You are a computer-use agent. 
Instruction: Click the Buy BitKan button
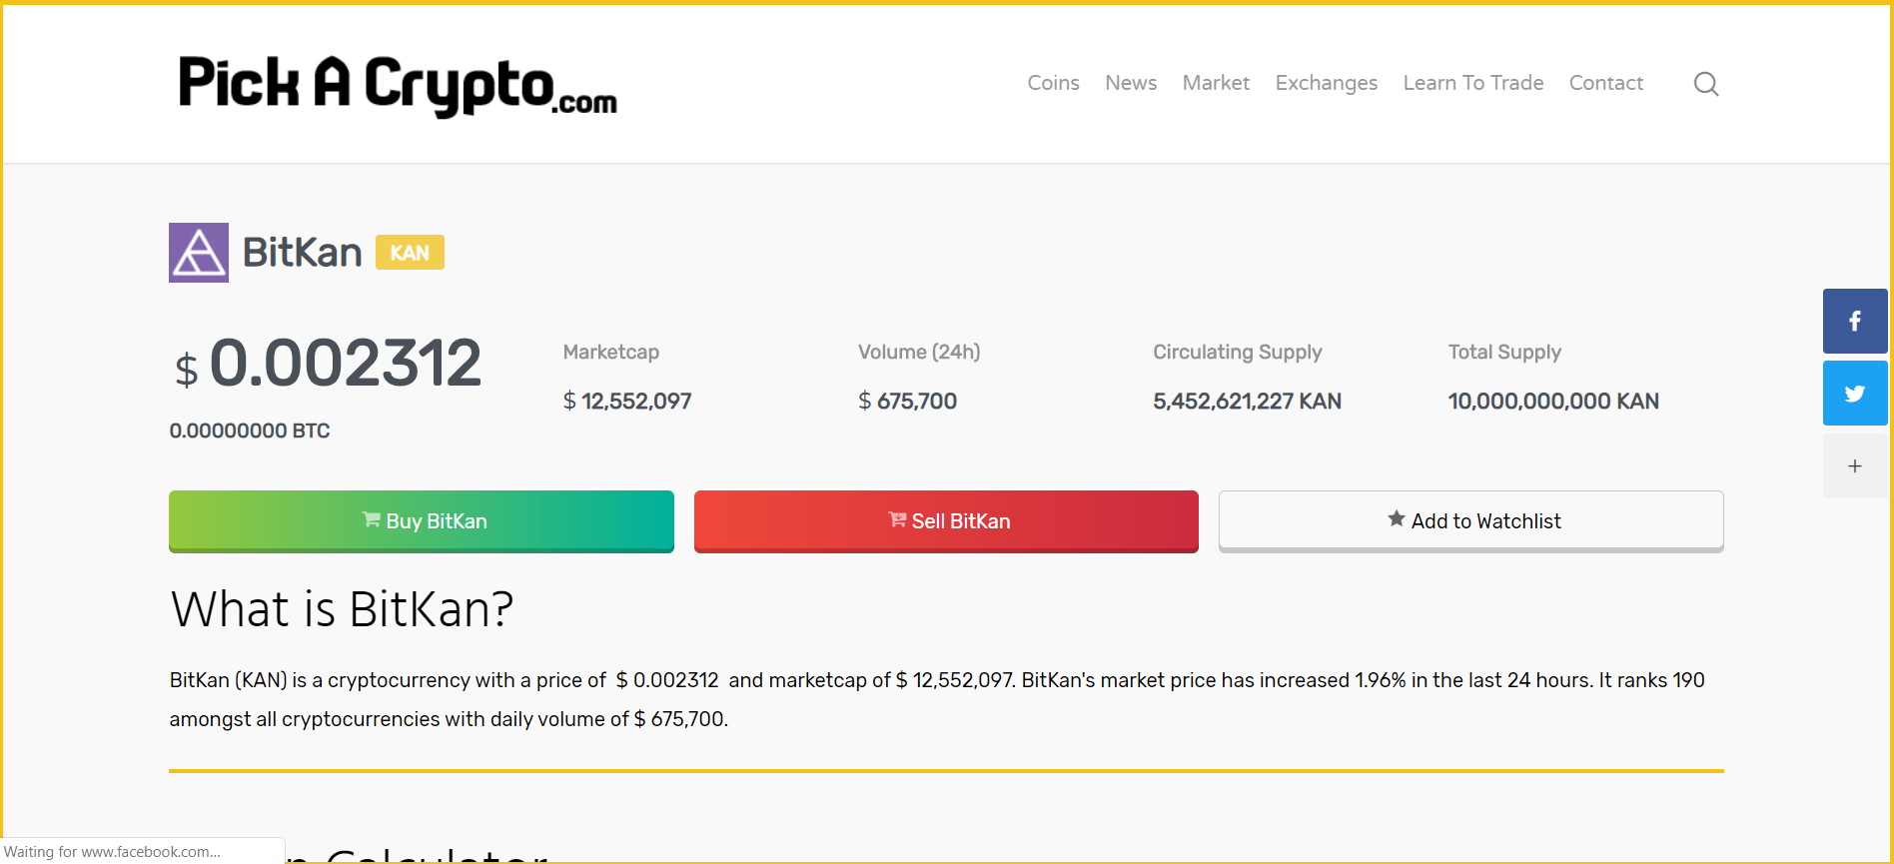coord(422,520)
